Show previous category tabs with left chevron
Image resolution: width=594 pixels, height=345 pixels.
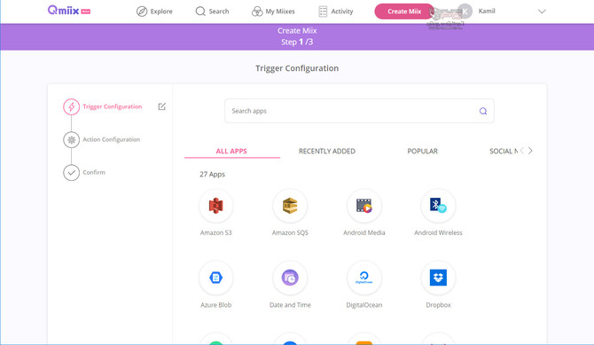coord(522,151)
